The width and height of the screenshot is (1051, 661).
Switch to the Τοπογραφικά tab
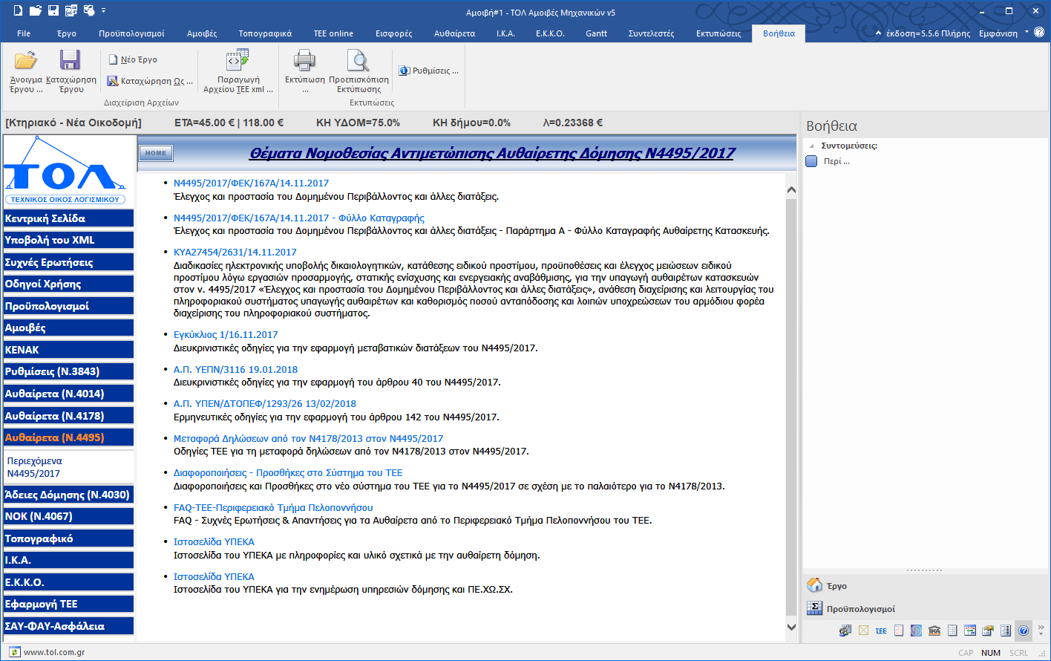pyautogui.click(x=265, y=33)
